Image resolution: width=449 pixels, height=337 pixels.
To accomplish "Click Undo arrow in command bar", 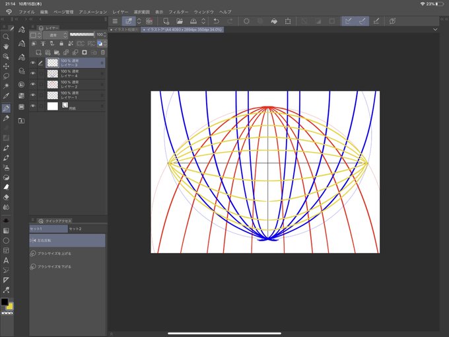I will click(217, 21).
